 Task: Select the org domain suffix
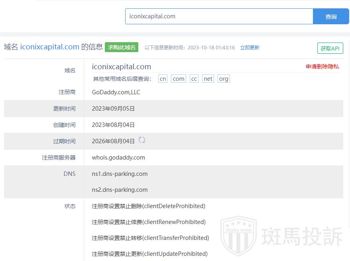[224, 79]
